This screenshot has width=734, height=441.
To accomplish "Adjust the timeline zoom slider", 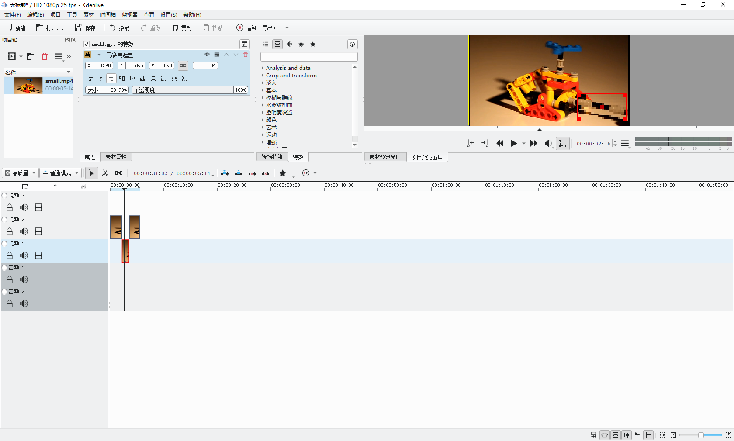I will (701, 435).
